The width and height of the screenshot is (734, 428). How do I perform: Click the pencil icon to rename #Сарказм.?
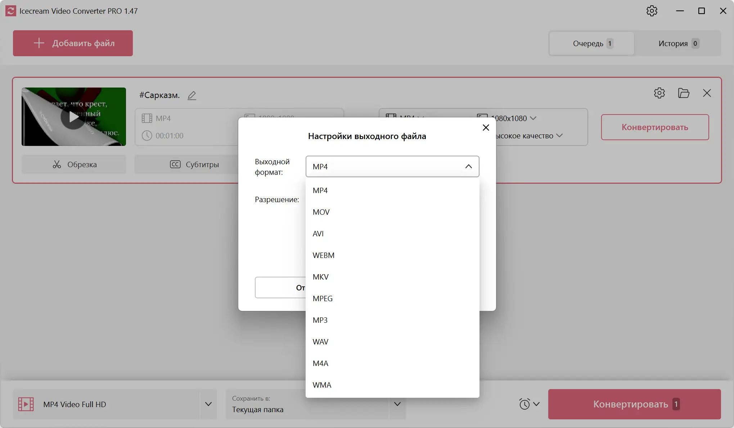pos(192,95)
